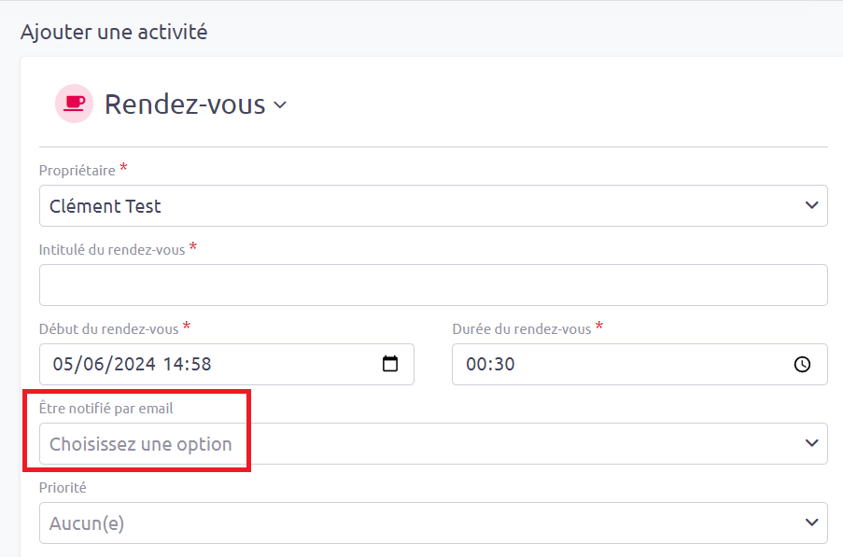Open the Choisissez une option select
This screenshot has height=557, width=843.
(433, 444)
